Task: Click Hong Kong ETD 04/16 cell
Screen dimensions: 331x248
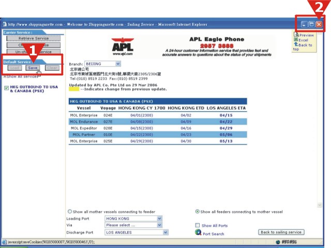Action: tap(186, 128)
